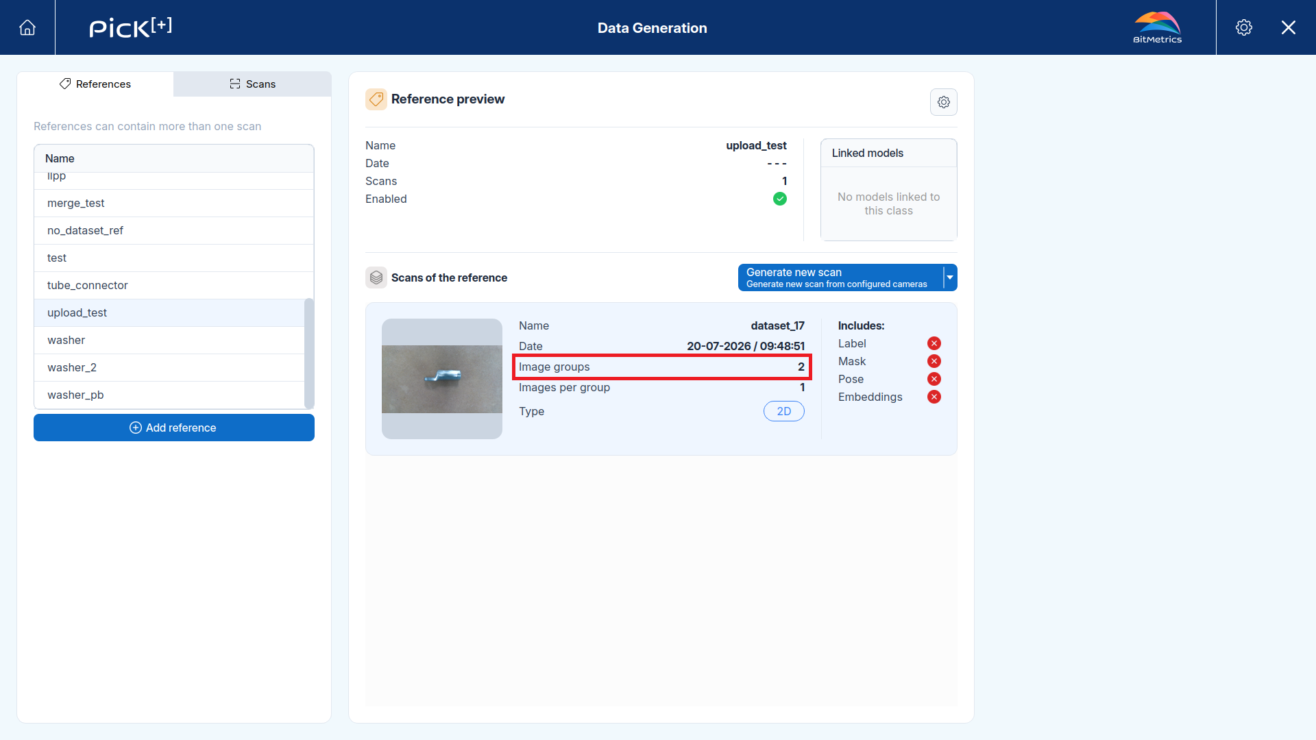Go to the home screen icon
This screenshot has height=740, width=1316.
27,27
